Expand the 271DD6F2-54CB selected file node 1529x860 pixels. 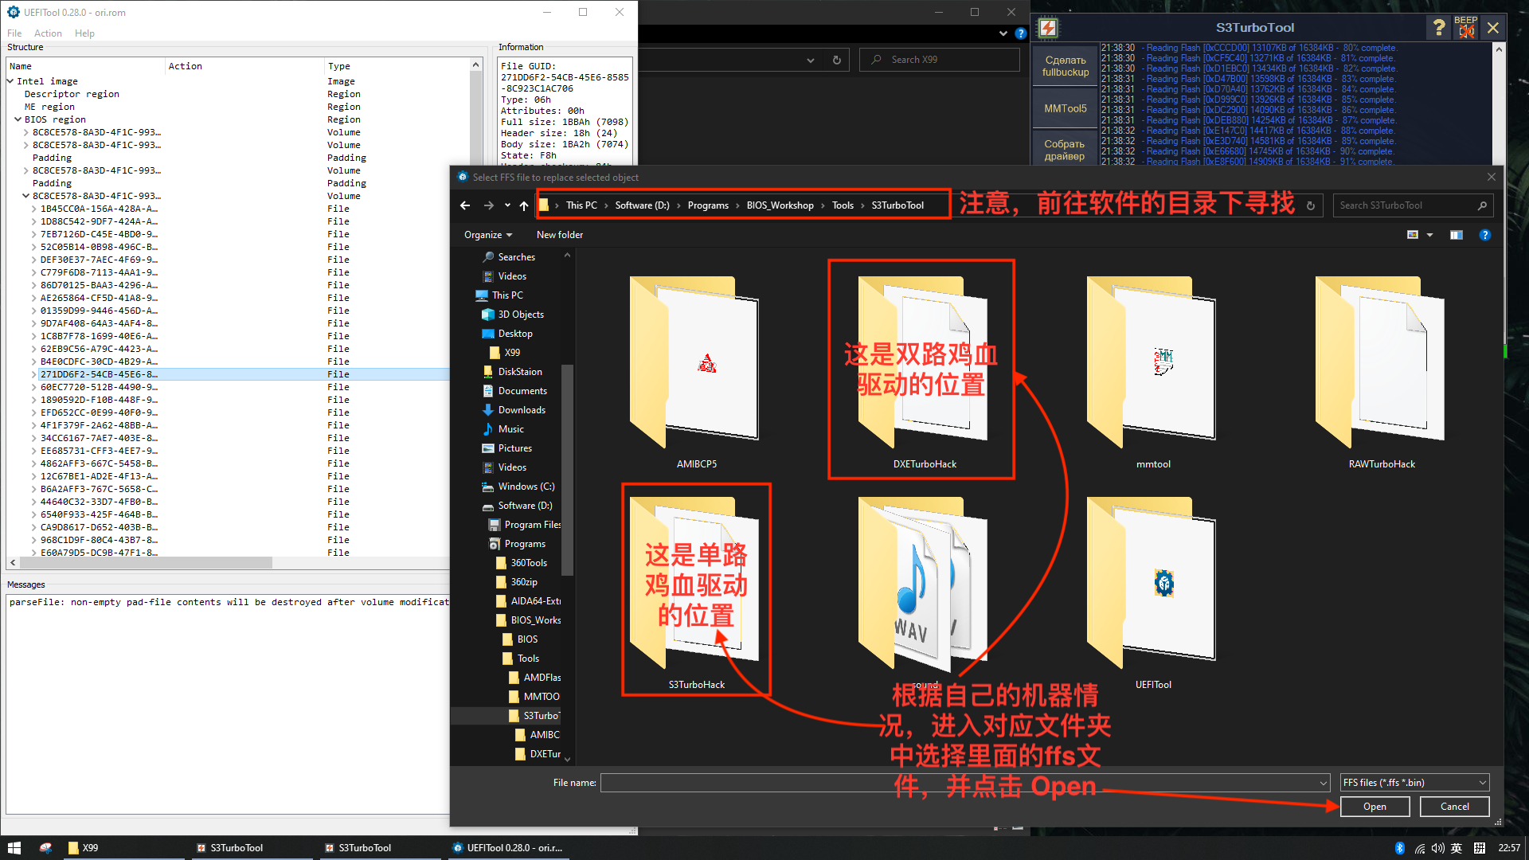pos(34,374)
